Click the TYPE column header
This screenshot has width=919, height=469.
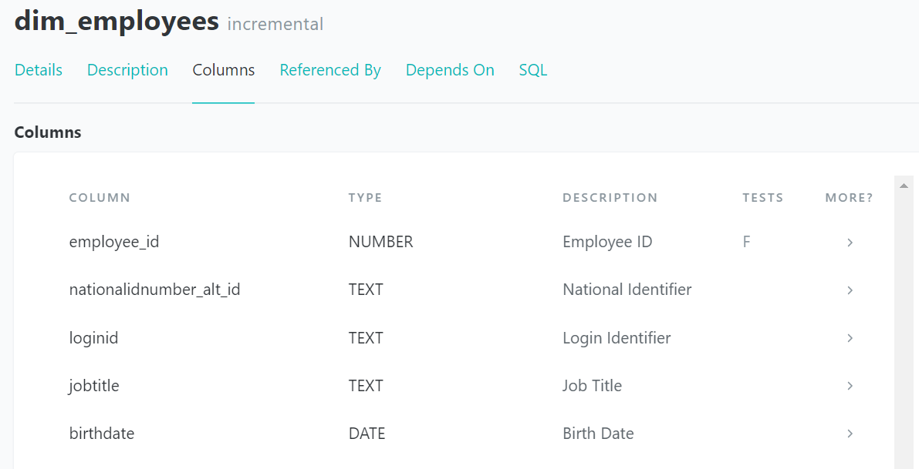tap(365, 198)
